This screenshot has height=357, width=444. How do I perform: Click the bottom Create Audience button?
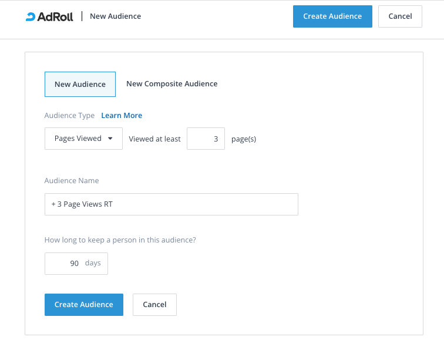84,305
